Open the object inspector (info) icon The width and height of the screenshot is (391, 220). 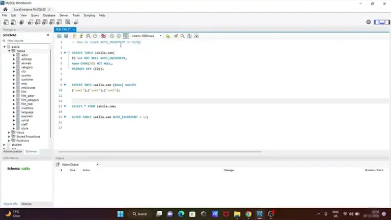tap(22, 22)
